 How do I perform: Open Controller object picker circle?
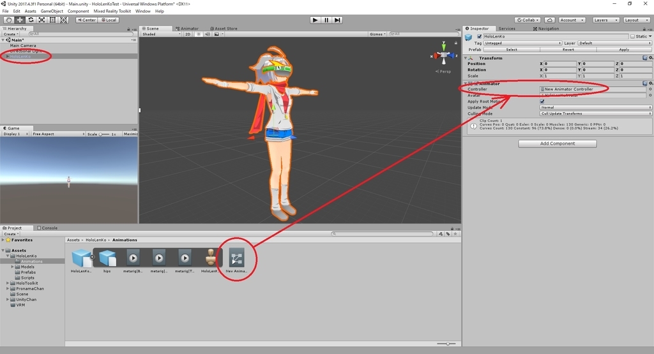point(650,89)
